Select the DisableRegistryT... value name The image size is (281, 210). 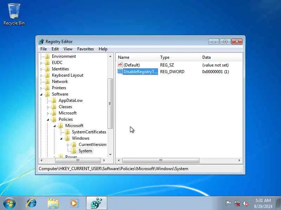point(140,72)
